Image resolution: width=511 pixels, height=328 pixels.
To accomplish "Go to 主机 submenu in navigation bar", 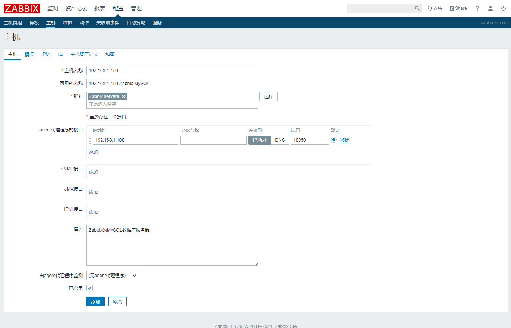I will tap(51, 23).
